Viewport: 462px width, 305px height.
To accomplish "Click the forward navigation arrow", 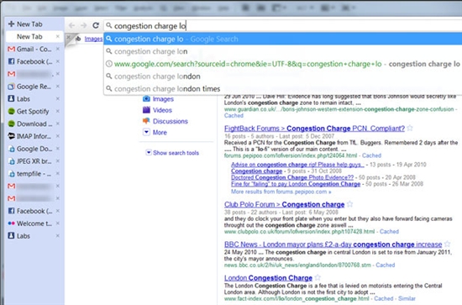I will (x=84, y=26).
